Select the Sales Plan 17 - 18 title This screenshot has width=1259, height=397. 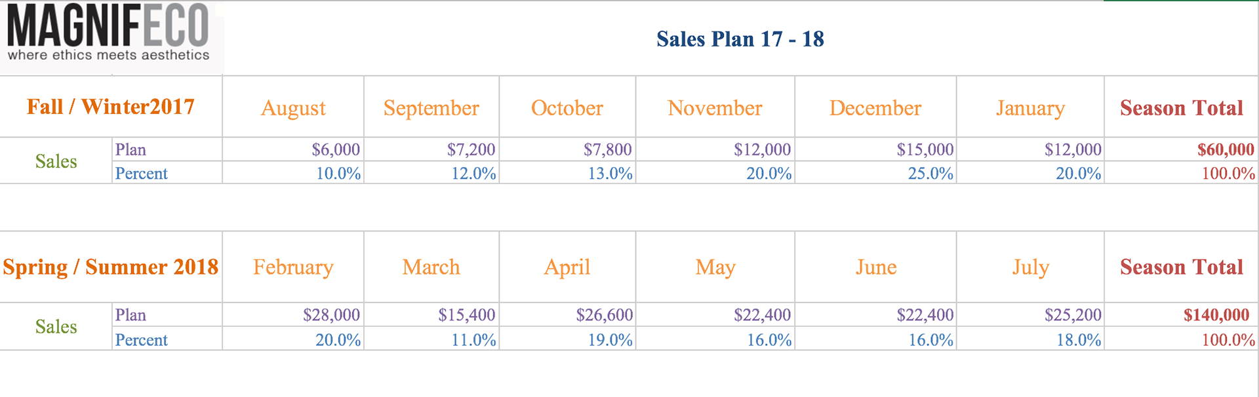click(x=740, y=39)
